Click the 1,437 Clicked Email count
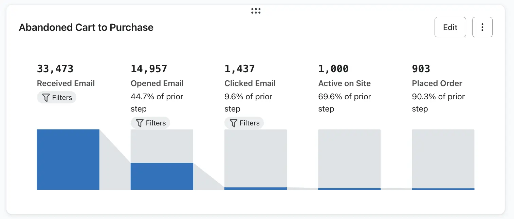 pyautogui.click(x=240, y=69)
